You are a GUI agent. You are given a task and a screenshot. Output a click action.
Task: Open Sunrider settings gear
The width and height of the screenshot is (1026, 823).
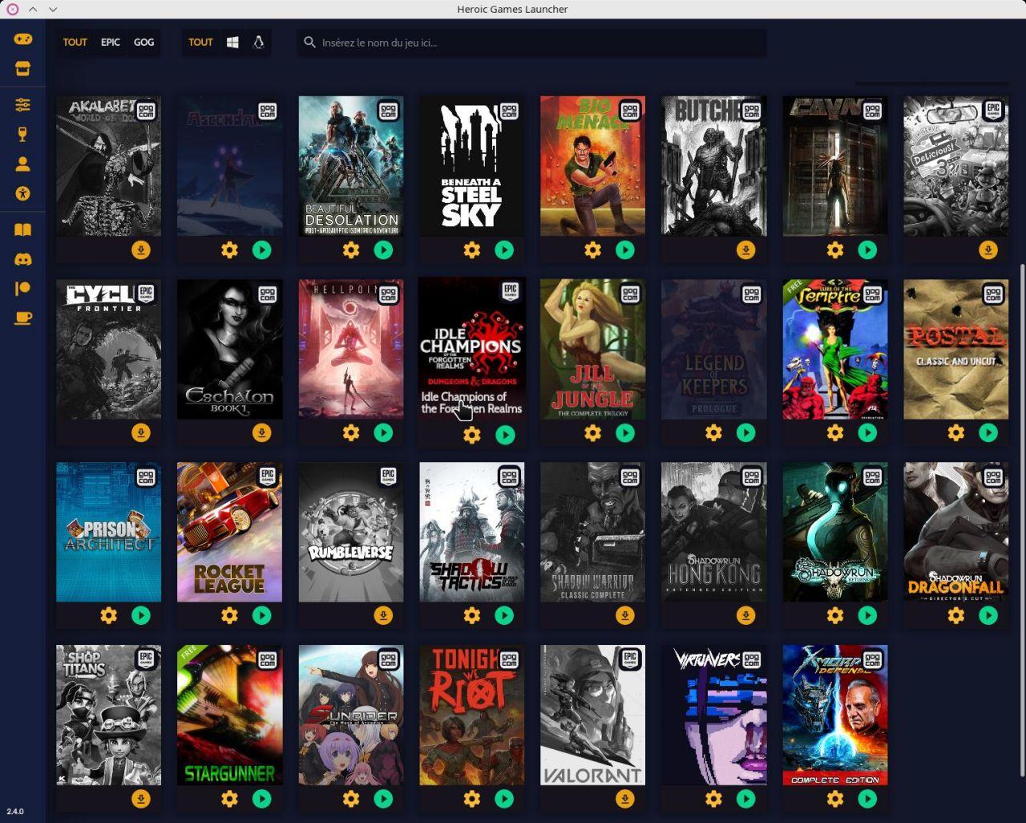351,799
